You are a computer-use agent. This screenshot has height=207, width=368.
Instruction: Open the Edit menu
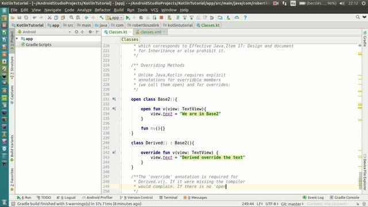(24, 10)
